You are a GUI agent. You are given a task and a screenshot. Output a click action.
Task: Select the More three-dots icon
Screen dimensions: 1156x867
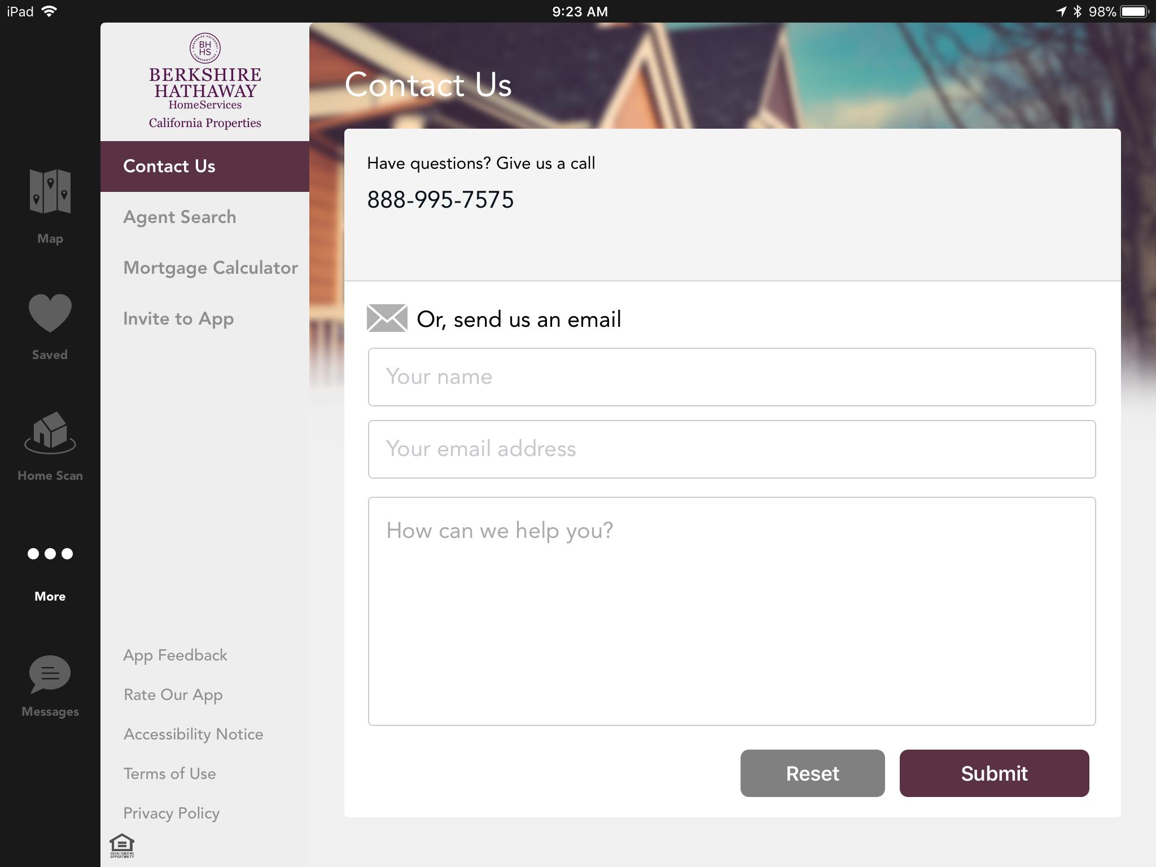tap(50, 554)
